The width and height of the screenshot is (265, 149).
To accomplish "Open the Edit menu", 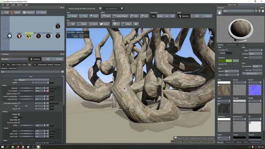I will tap(8, 5).
